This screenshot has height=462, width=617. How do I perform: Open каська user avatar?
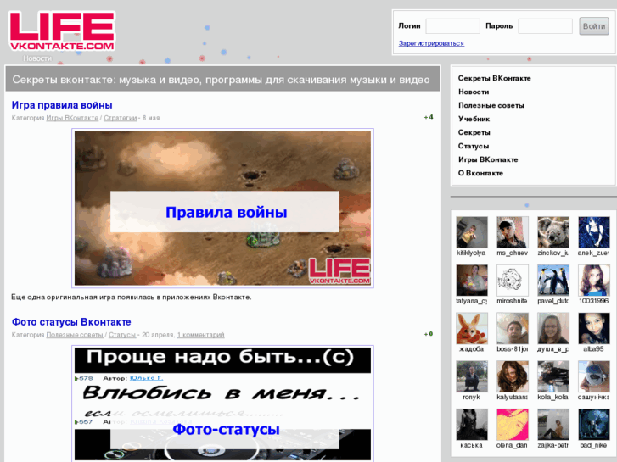[x=472, y=425]
